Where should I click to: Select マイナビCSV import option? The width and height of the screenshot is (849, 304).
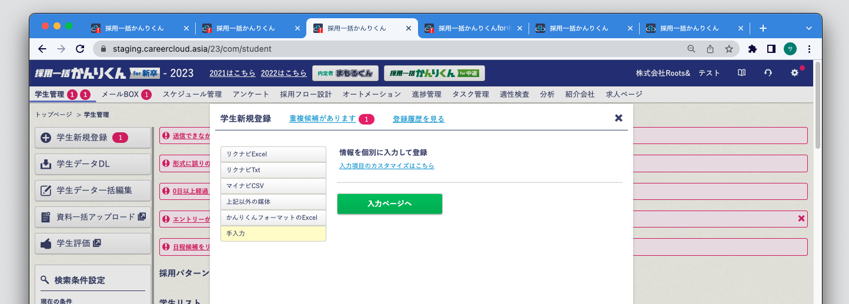click(273, 186)
